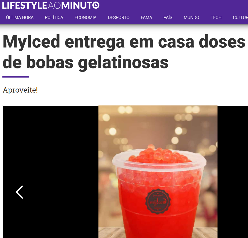The image size is (248, 238).
Task: Click the clock icon in the logo
Action: coord(96,5)
